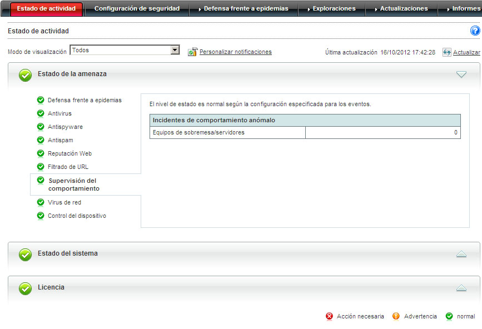
Task: Expand the Licencia section arrow
Action: pyautogui.click(x=461, y=288)
